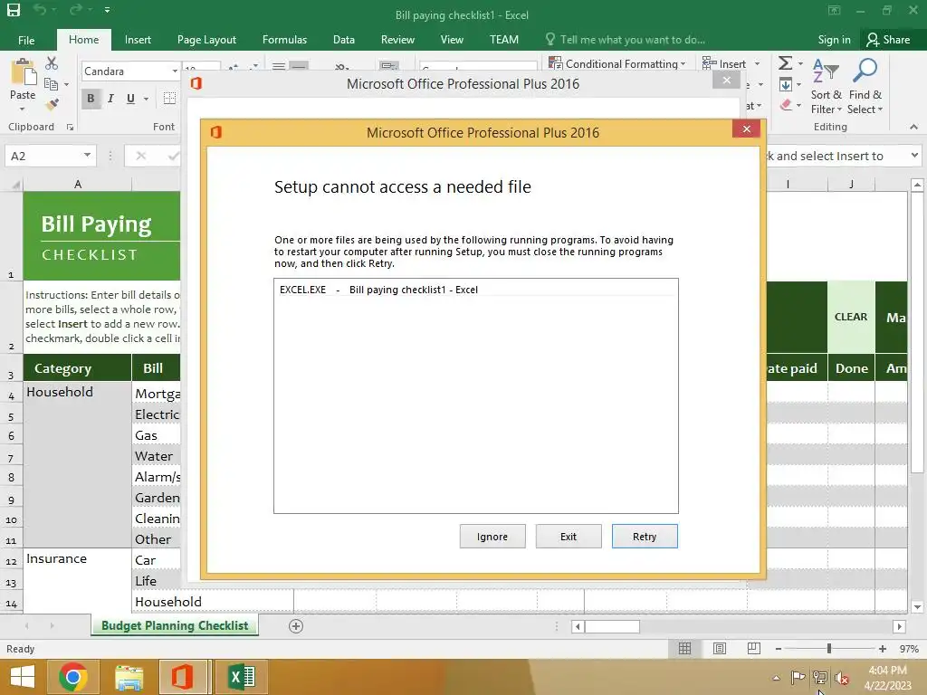The width and height of the screenshot is (927, 695).
Task: Switch to the View tab
Action: click(x=452, y=40)
